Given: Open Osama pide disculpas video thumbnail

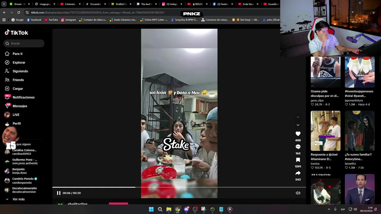Looking at the screenshot, I should click(x=326, y=72).
